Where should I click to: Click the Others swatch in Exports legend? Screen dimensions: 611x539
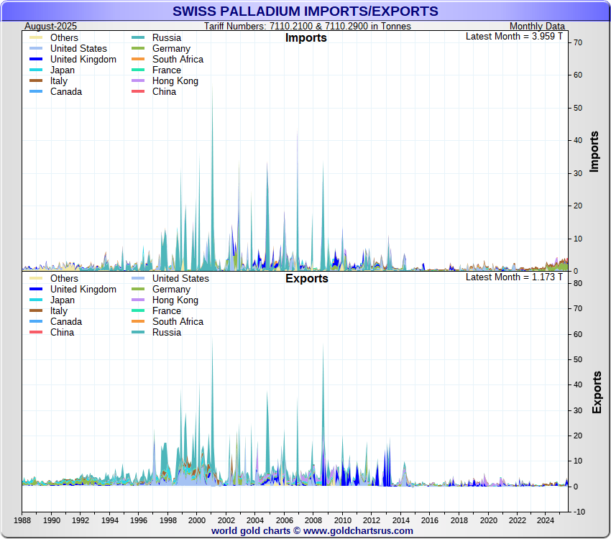pyautogui.click(x=36, y=279)
